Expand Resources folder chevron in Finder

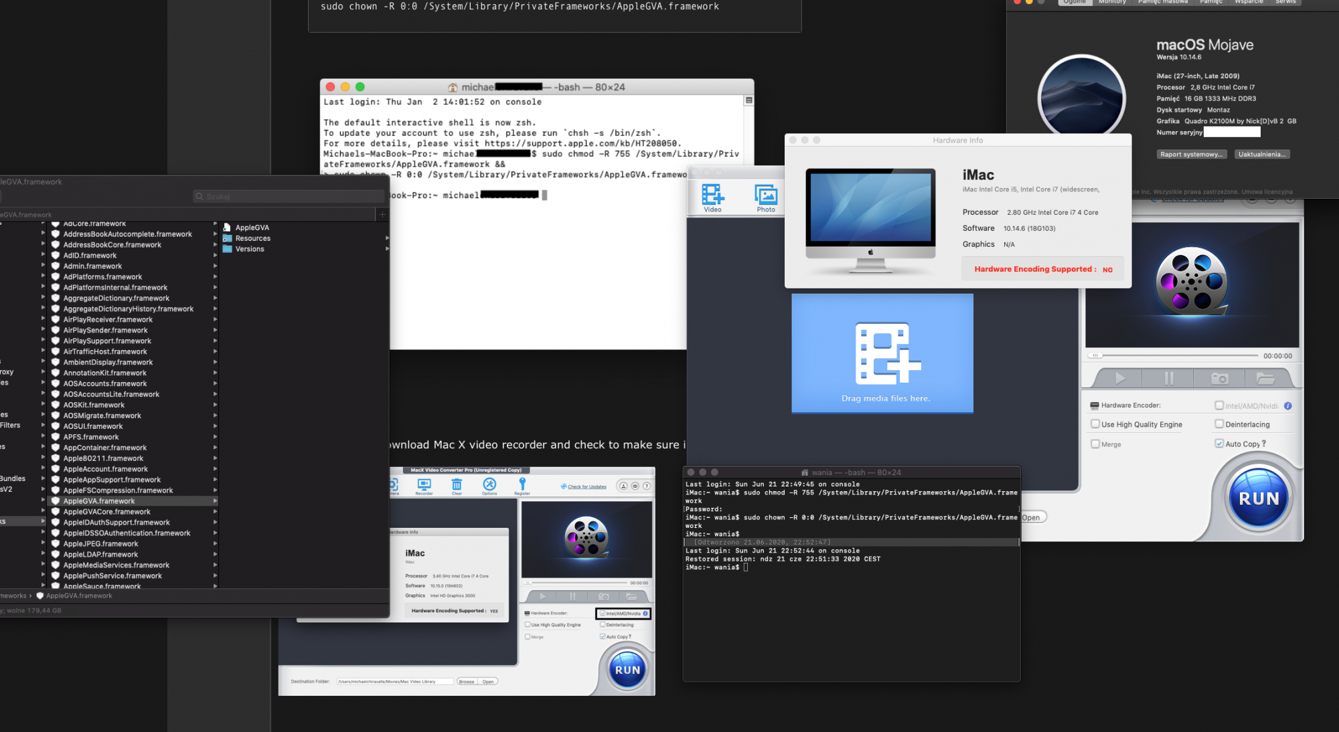(x=387, y=238)
